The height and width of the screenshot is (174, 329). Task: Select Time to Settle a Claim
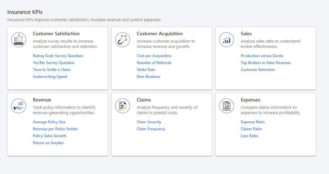point(52,70)
